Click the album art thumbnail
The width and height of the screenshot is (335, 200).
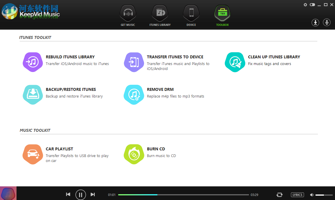[x=8, y=193]
